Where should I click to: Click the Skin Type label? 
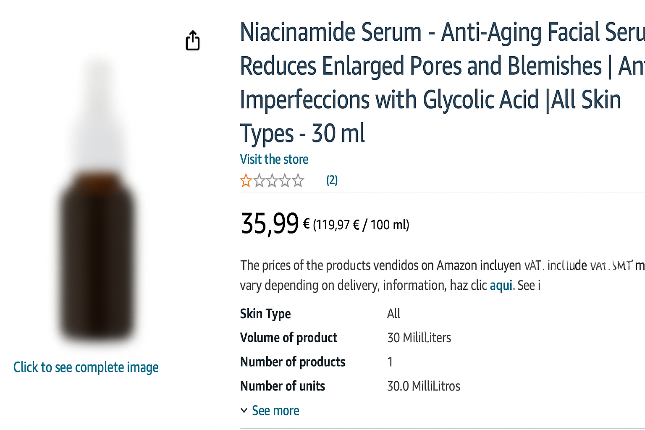(x=265, y=314)
